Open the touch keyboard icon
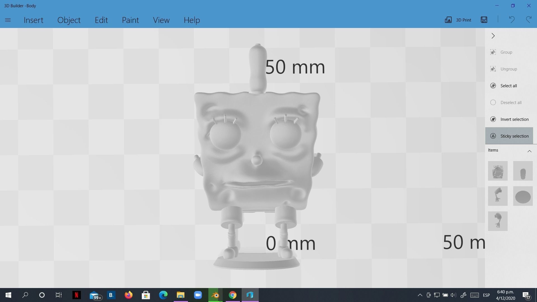 [x=474, y=295]
